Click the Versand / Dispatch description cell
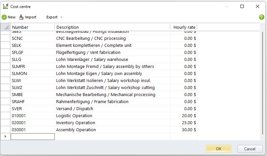Viewport: 267px width, 156px height. (75, 108)
